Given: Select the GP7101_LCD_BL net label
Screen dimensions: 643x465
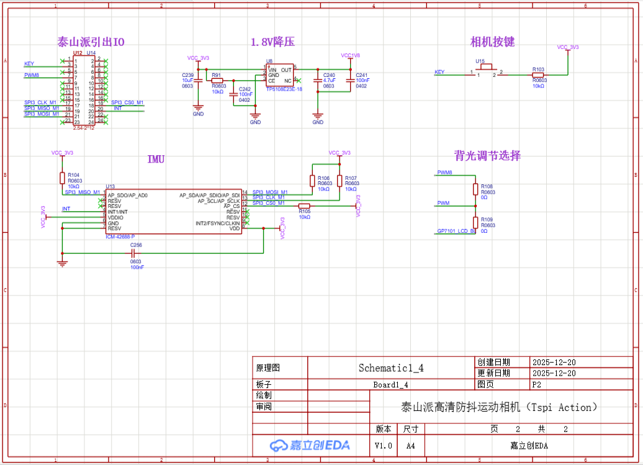Looking at the screenshot, I should click(456, 231).
